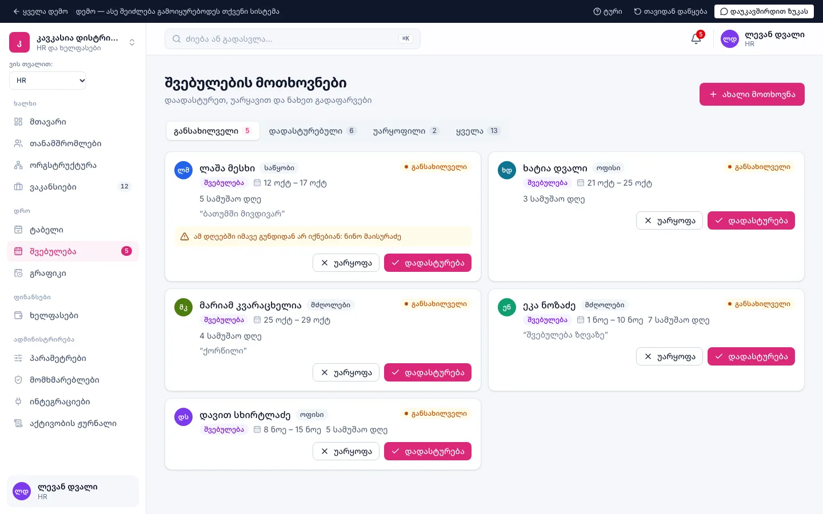This screenshot has width=823, height=514.
Task: Open გრაფიკი schedule page
Action: click(x=73, y=273)
